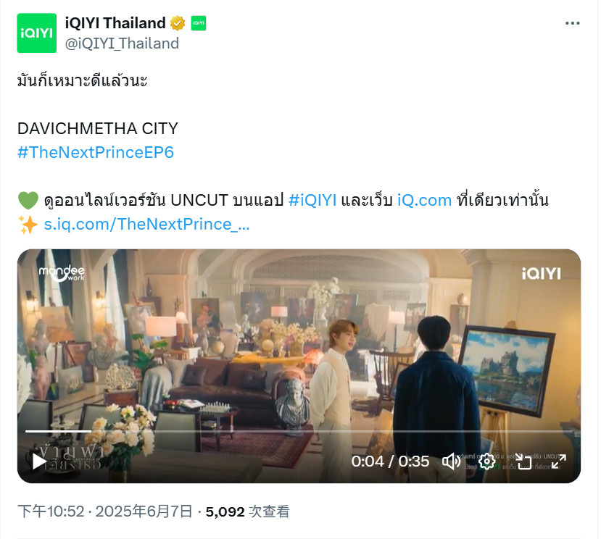Click the gold verified badge
601x539 pixels.
click(178, 23)
